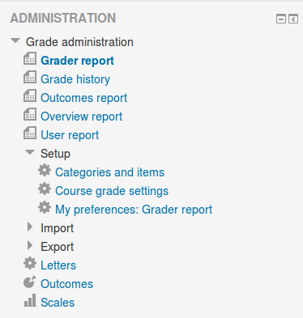The image size is (303, 318).
Task: Open My preferences: Grader report
Action: point(134,210)
